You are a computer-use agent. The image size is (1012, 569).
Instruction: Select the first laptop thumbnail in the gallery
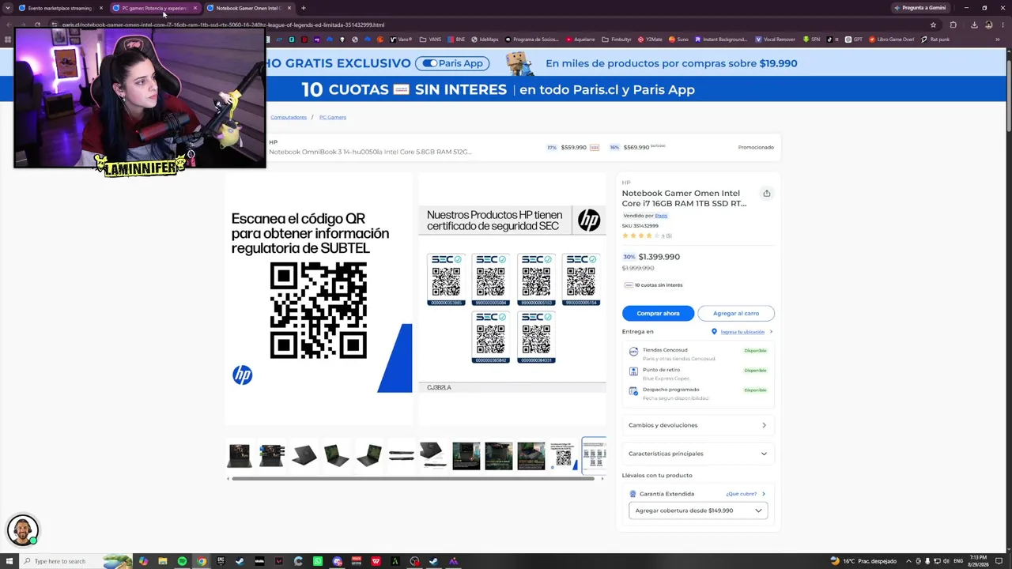coord(239,455)
